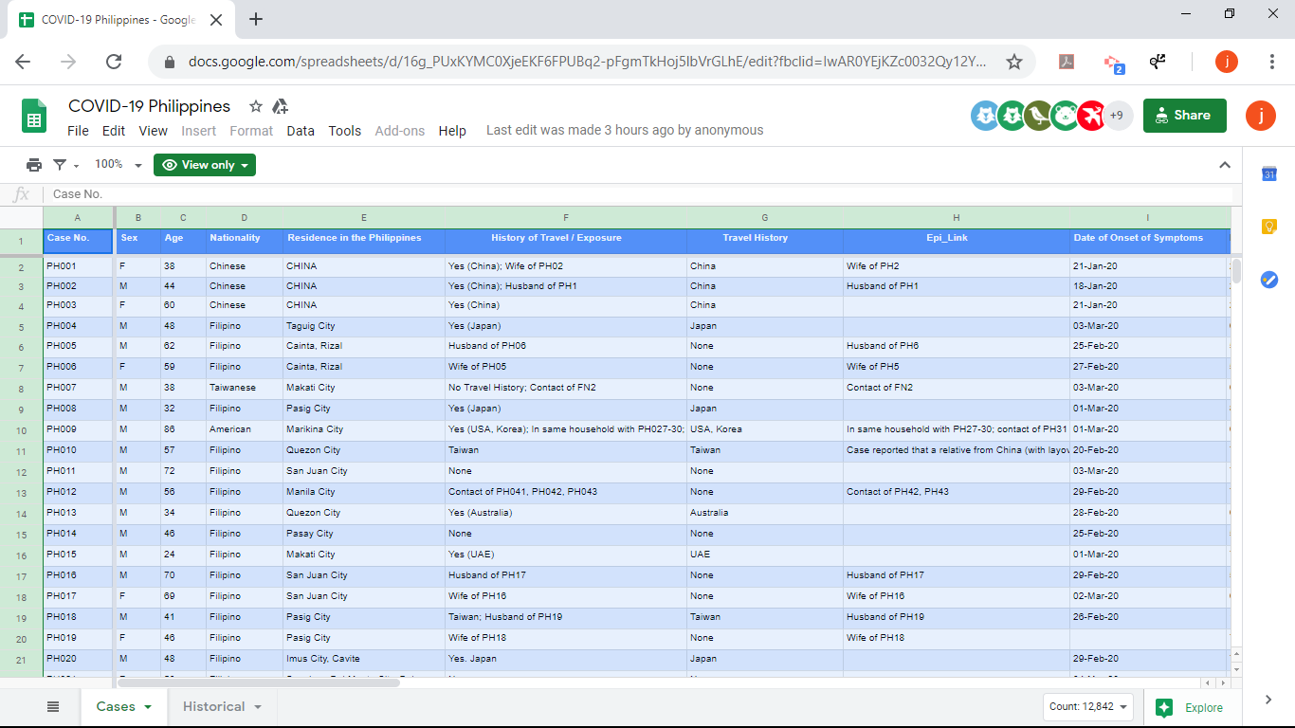This screenshot has height=728, width=1295.
Task: Click the cell Yes (Australia)
Action: pos(566,513)
